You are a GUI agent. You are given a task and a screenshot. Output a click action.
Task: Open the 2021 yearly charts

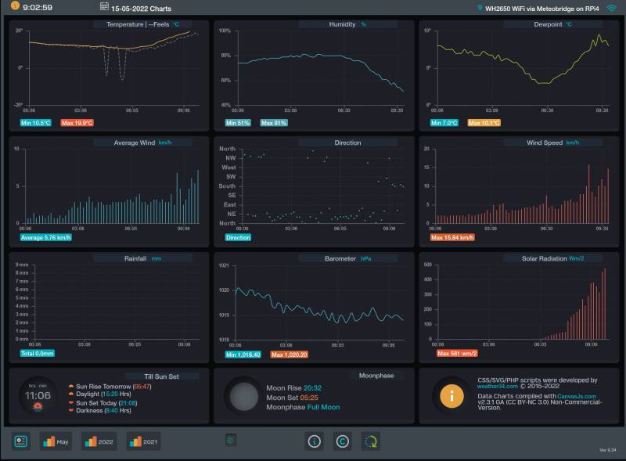point(142,441)
